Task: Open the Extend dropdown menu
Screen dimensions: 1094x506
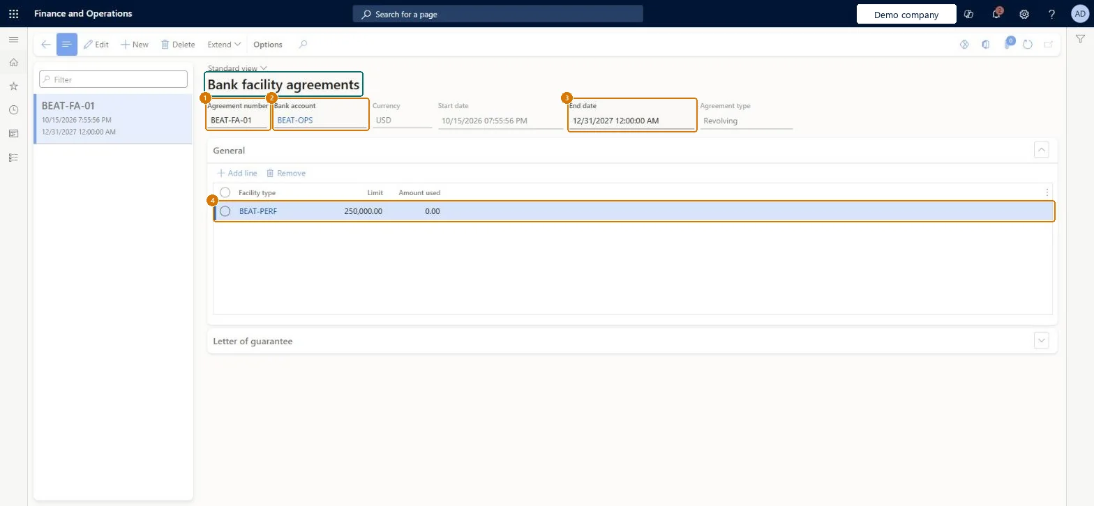Action: pos(224,45)
